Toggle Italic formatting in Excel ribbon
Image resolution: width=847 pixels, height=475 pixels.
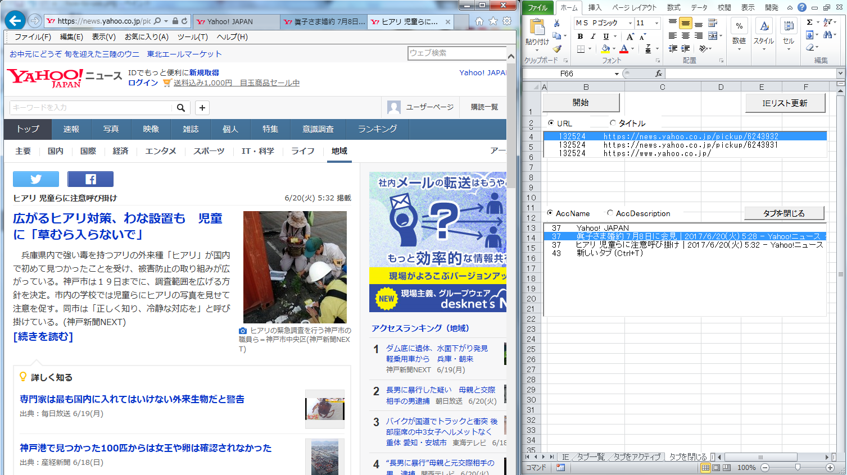coord(592,36)
